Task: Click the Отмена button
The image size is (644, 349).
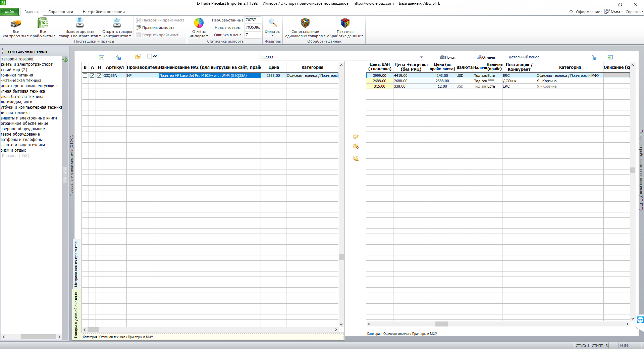Action: pos(486,57)
